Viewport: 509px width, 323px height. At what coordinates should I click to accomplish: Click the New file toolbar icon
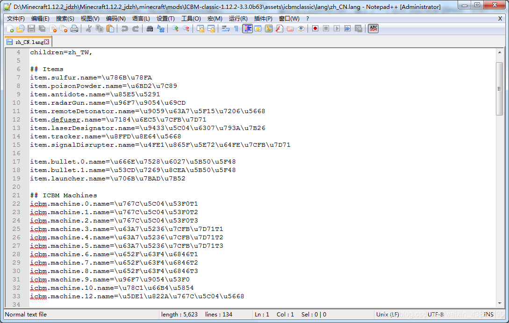10,29
